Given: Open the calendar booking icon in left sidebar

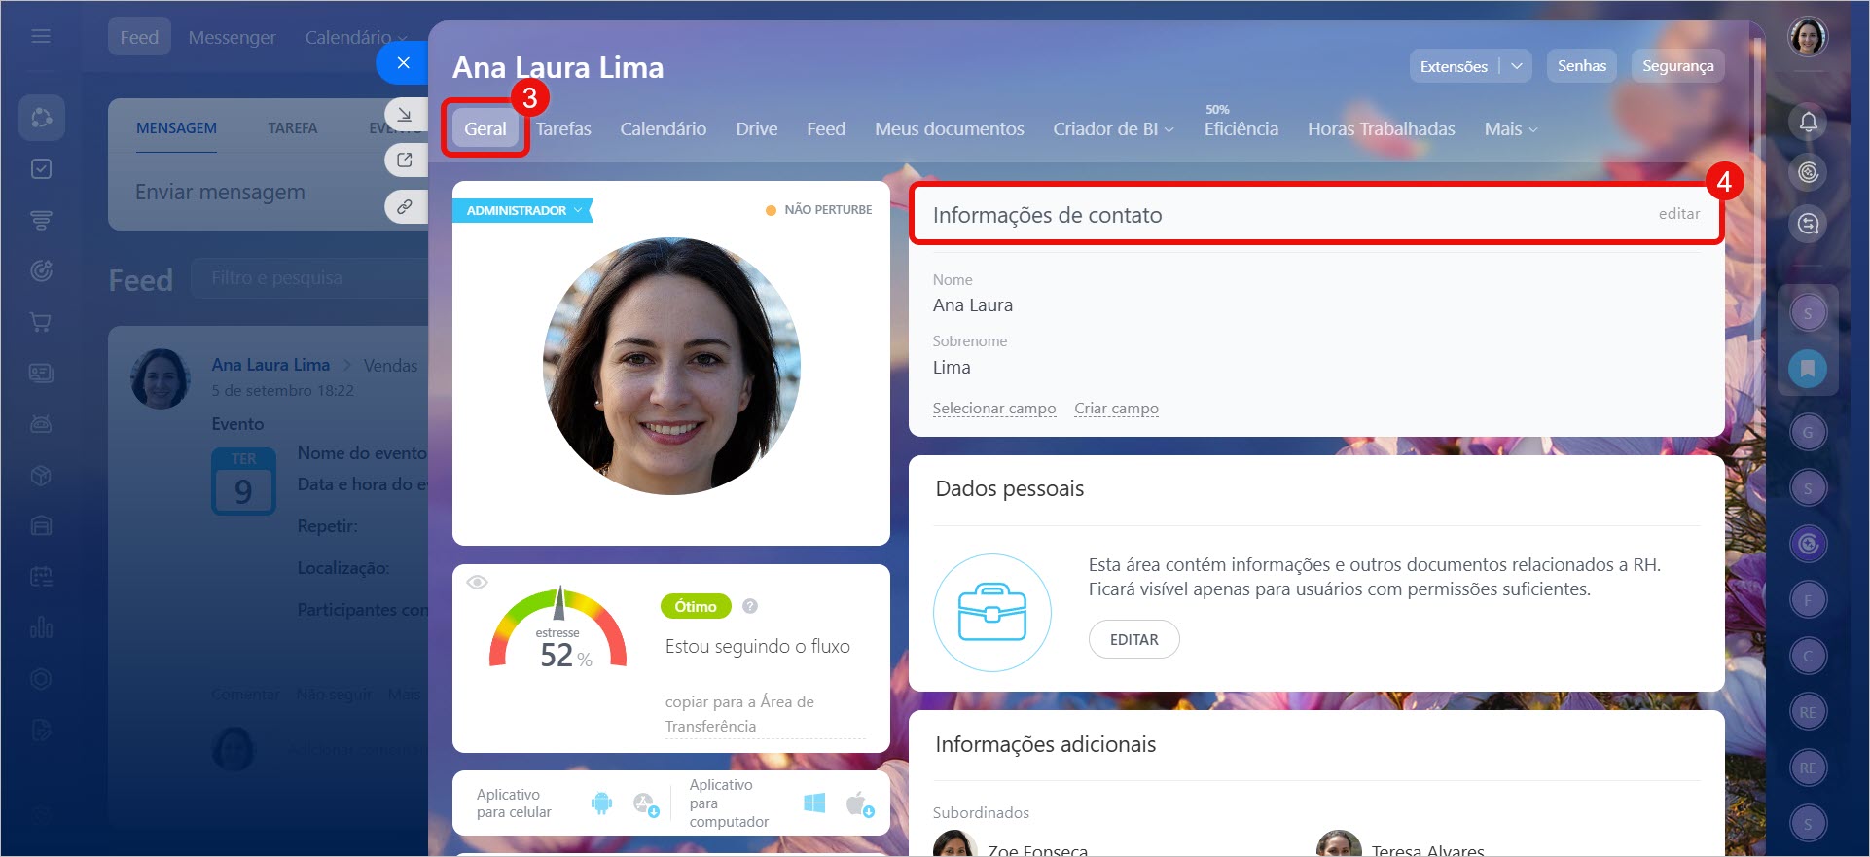Looking at the screenshot, I should point(41,577).
